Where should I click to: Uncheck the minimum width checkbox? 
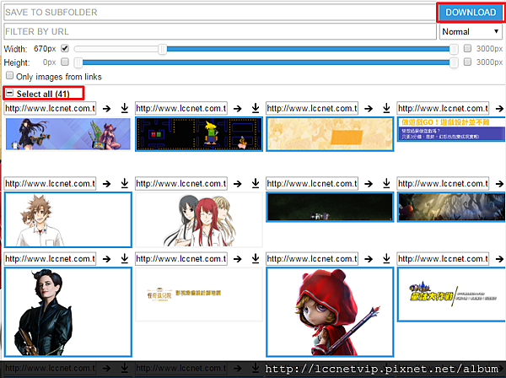65,48
